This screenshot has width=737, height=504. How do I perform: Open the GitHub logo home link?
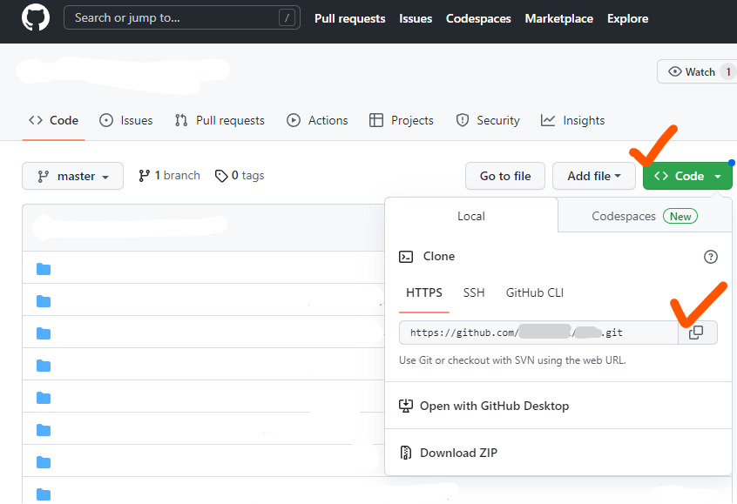(36, 18)
